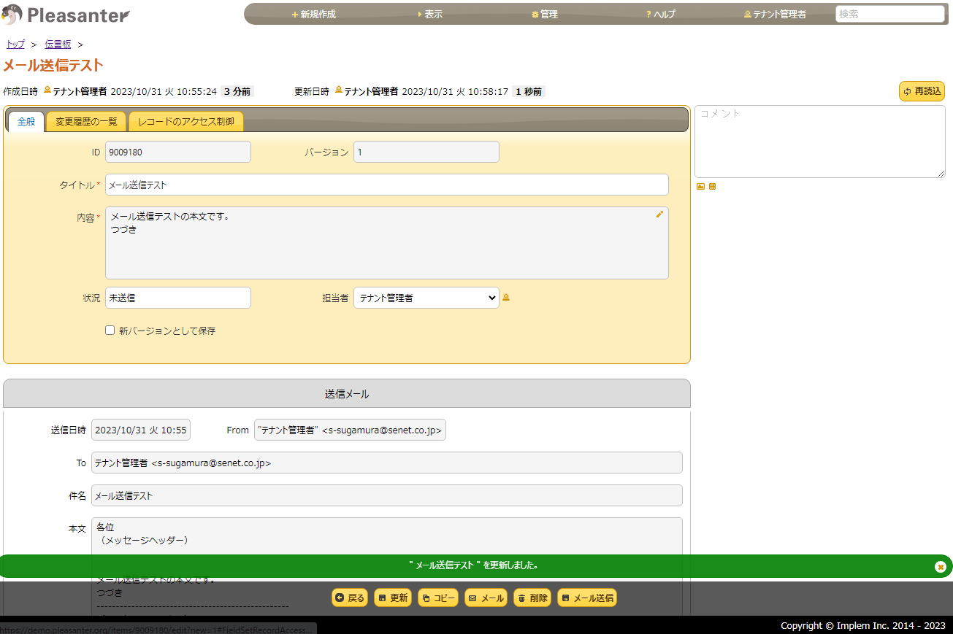
Task: Click the メール送信 button to send mail
Action: [x=588, y=598]
